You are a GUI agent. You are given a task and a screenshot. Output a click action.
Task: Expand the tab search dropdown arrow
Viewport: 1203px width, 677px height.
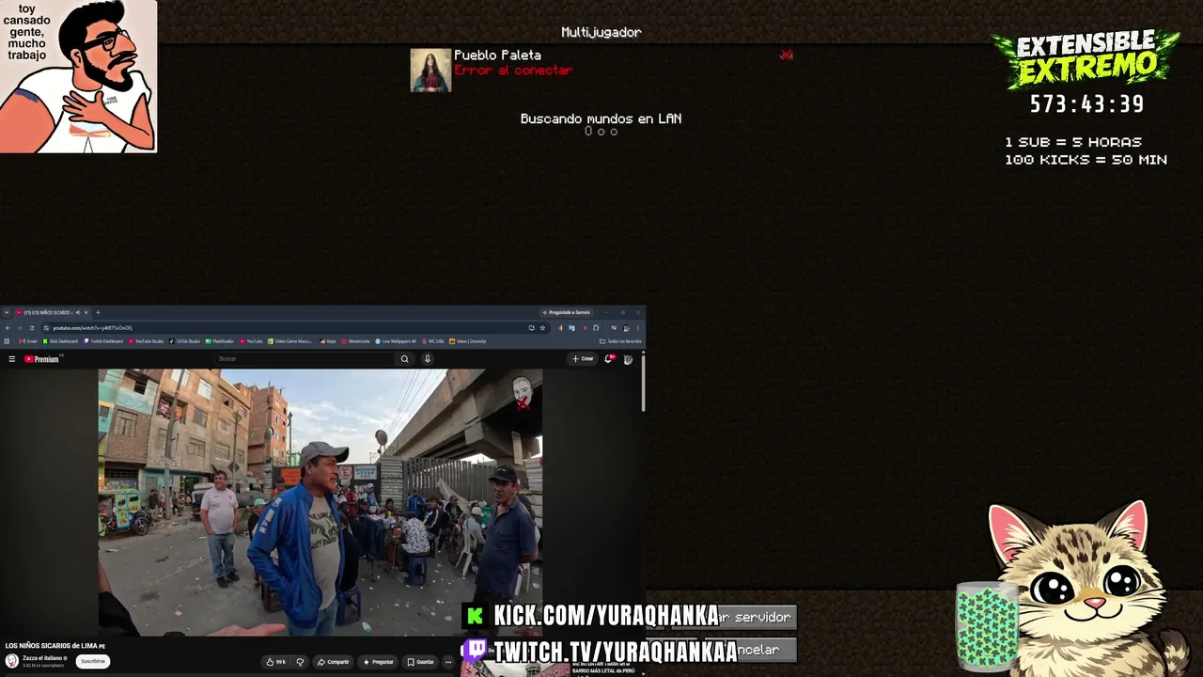[7, 312]
